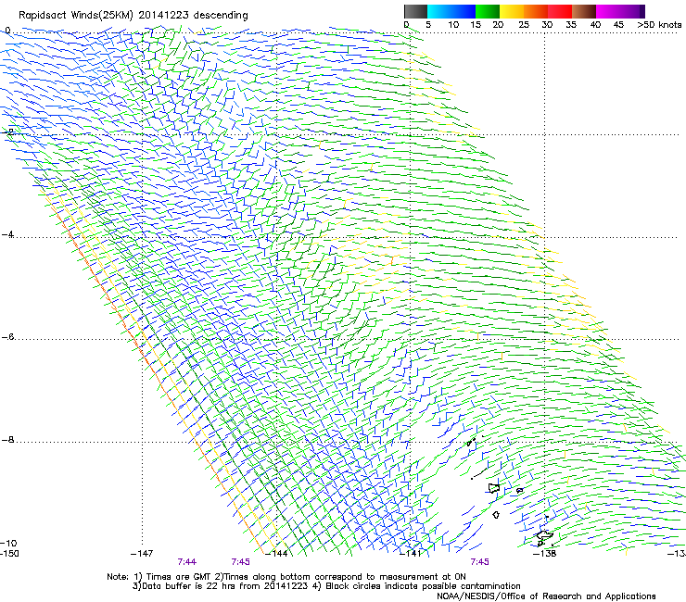Click the longitude label "-141"

coord(411,553)
